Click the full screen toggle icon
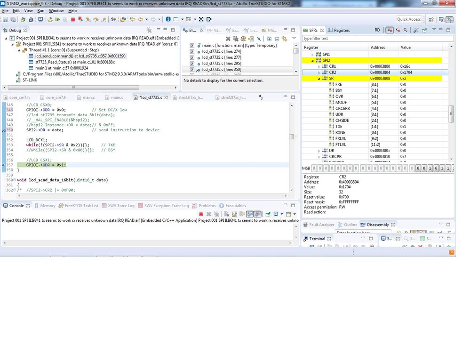The height and width of the screenshot is (354, 470). (201, 19)
